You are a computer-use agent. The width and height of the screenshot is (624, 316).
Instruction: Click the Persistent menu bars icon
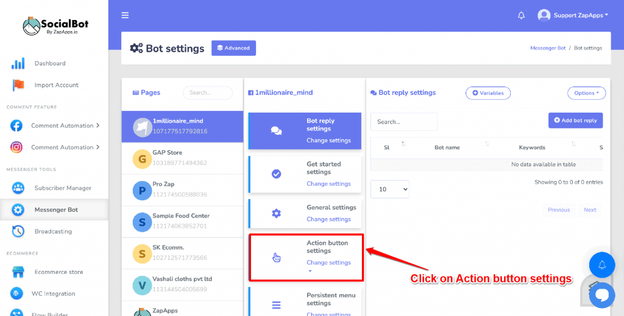(x=276, y=305)
